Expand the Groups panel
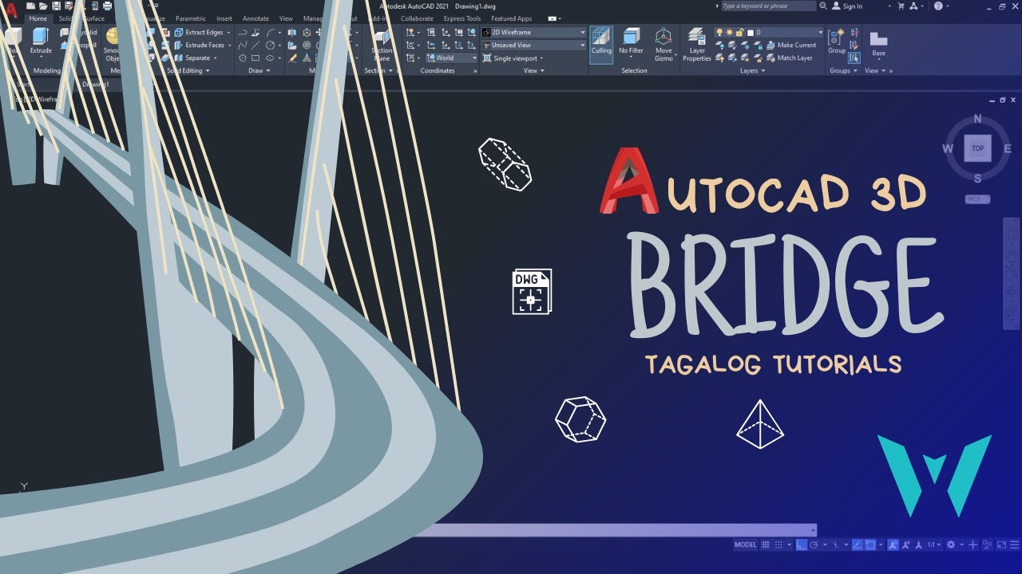 (843, 71)
